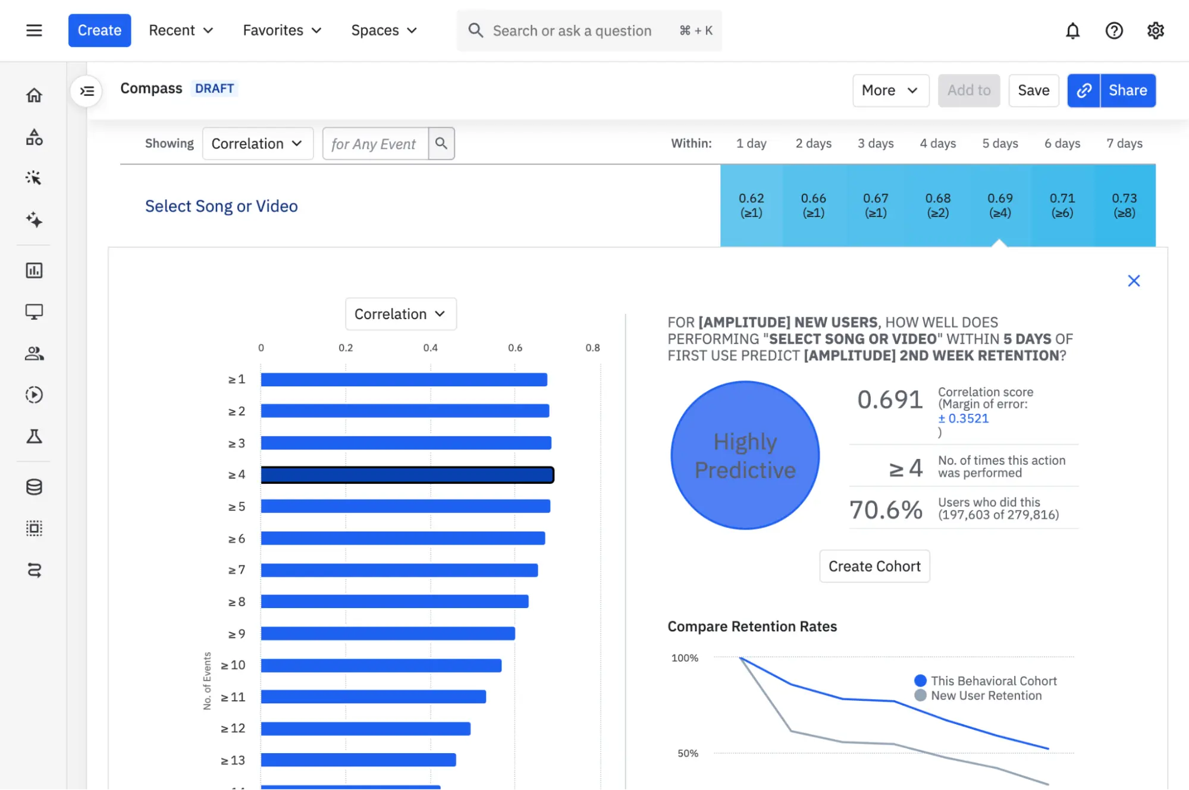The image size is (1189, 790).
Task: Copy link with the chain icon
Action: 1084,90
